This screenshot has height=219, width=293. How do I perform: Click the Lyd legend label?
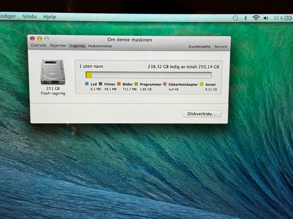(x=94, y=84)
